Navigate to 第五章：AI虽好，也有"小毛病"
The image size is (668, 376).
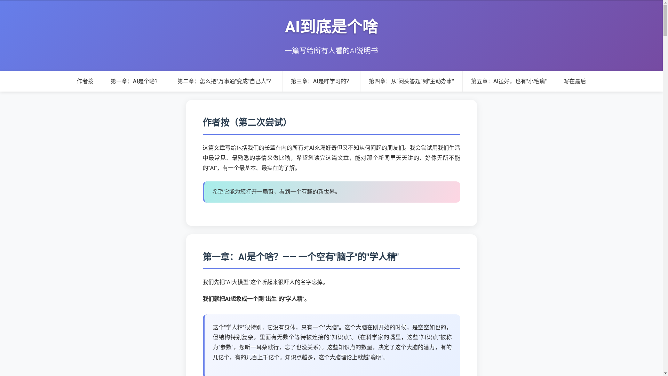pyautogui.click(x=509, y=81)
